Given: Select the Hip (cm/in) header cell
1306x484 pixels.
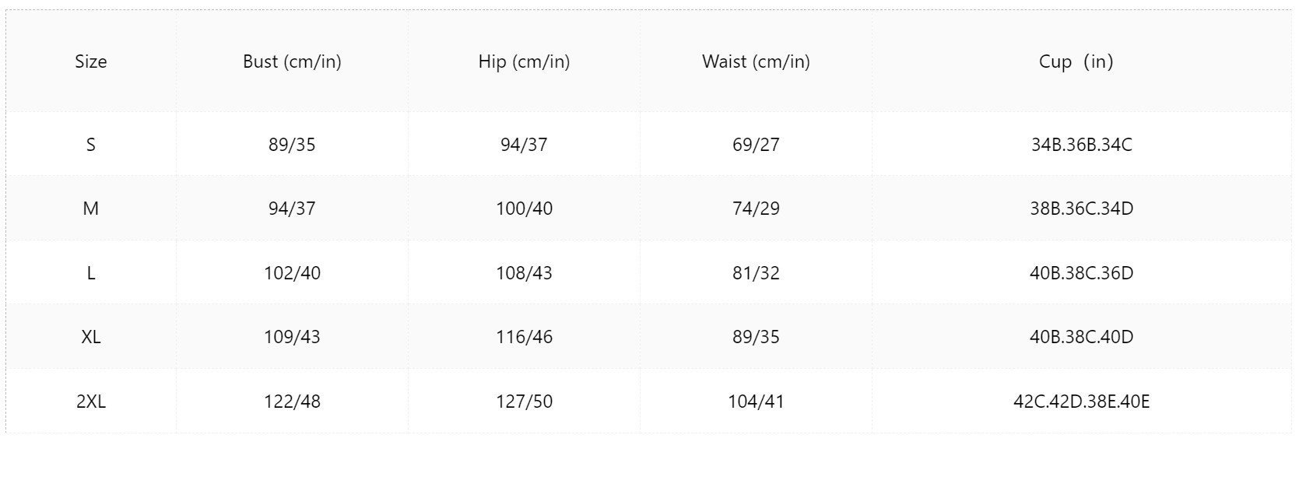Looking at the screenshot, I should (524, 61).
